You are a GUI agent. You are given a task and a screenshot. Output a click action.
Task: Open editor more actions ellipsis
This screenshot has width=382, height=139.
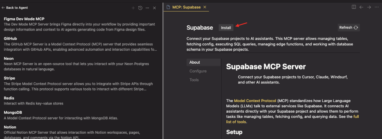coord(376,7)
